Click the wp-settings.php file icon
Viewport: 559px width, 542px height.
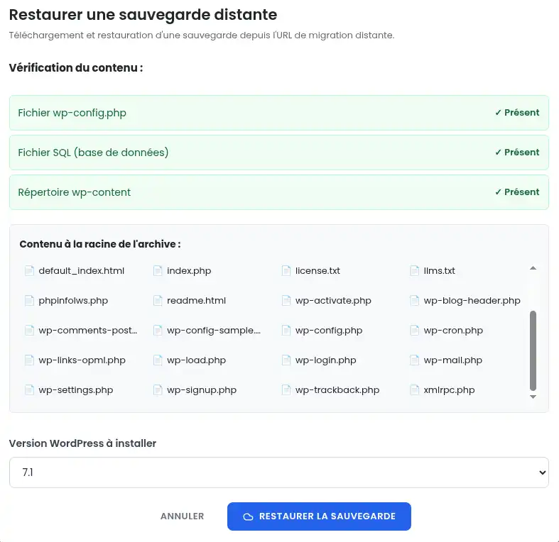29,390
